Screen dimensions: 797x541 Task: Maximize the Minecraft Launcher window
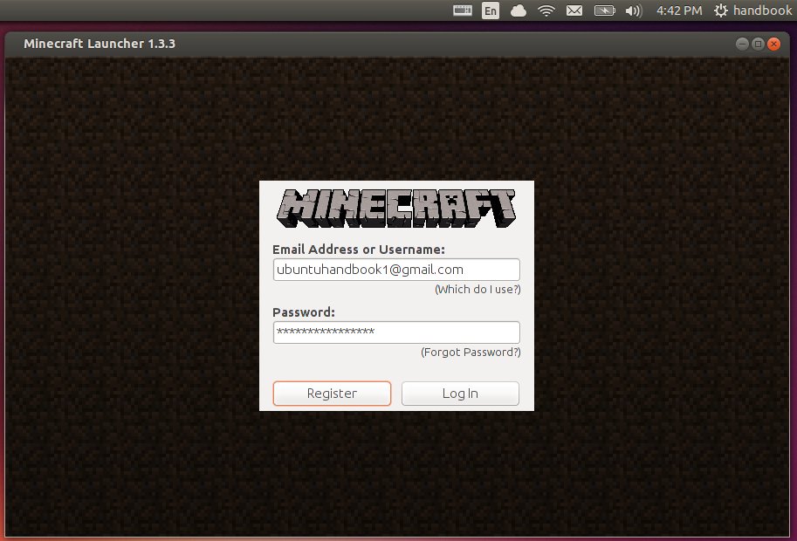pyautogui.click(x=758, y=44)
